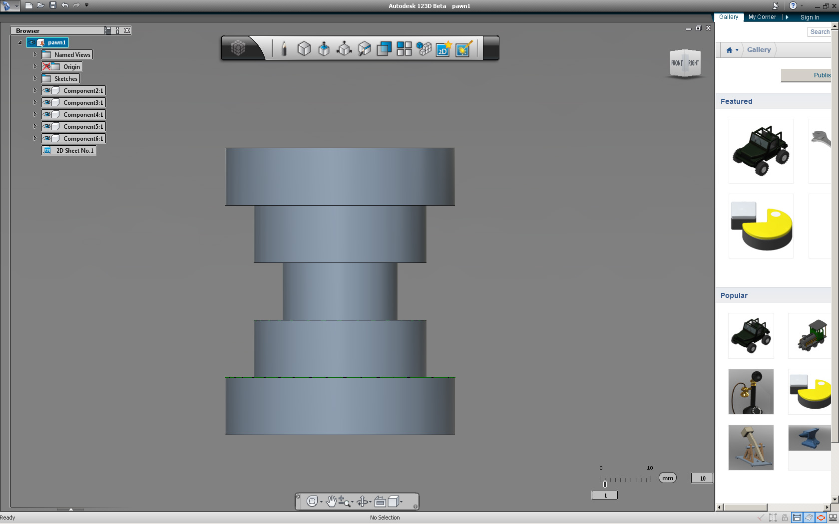Toggle visibility of Component3:1

[47, 102]
